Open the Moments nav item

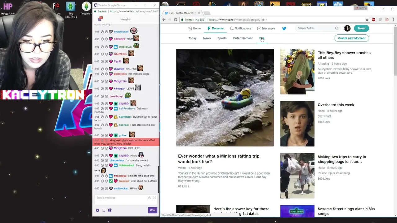pyautogui.click(x=216, y=28)
